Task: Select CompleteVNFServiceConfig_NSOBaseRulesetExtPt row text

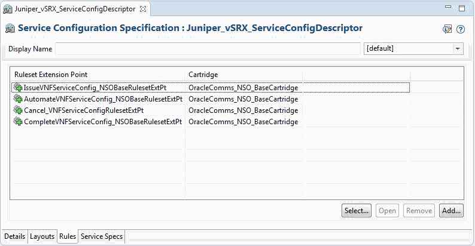Action: (103, 122)
